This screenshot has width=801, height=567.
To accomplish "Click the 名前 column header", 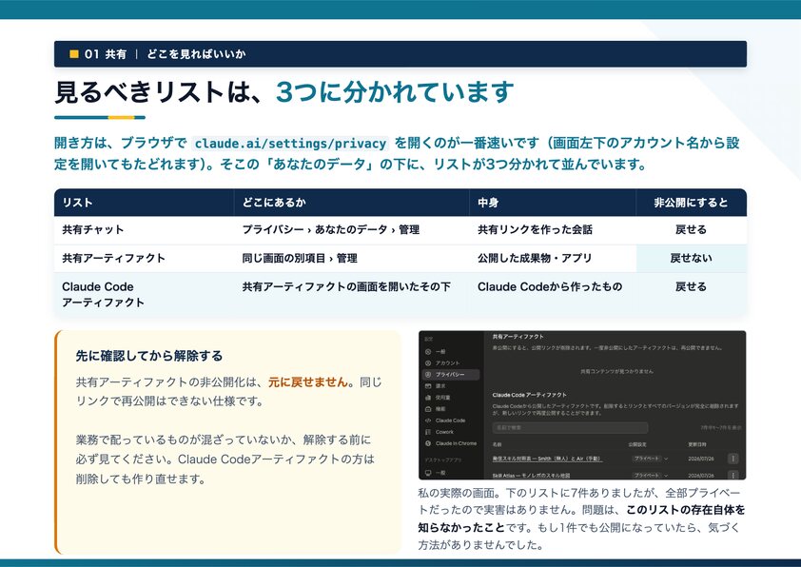I will (x=497, y=444).
